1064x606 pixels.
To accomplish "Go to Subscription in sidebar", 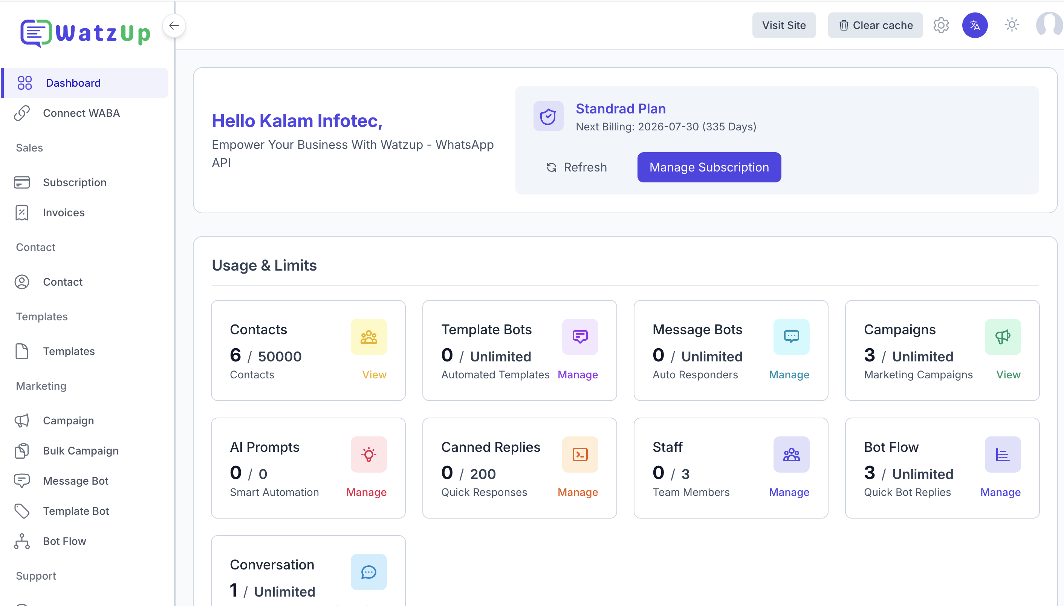I will tap(85, 182).
